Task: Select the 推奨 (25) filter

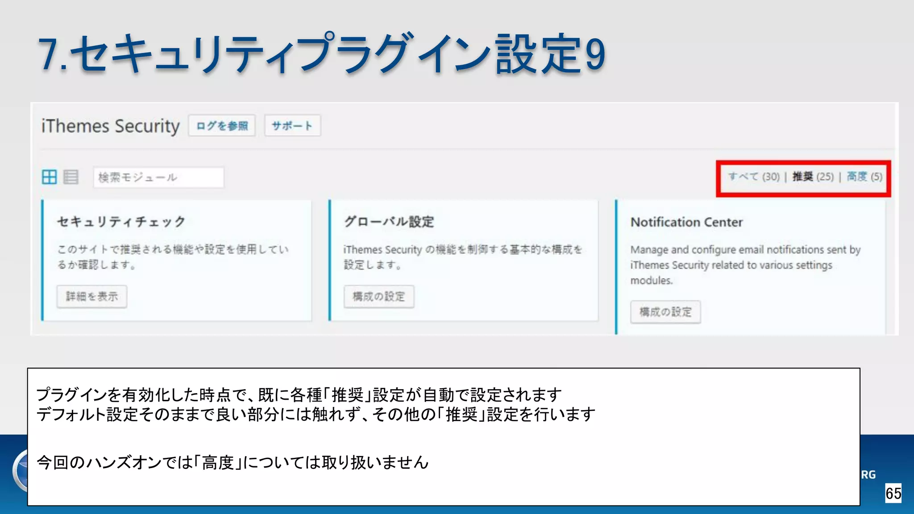Action: pos(813,177)
